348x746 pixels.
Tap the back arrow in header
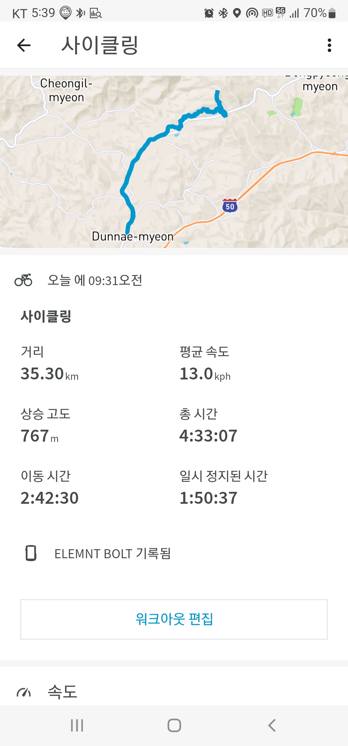click(x=24, y=45)
